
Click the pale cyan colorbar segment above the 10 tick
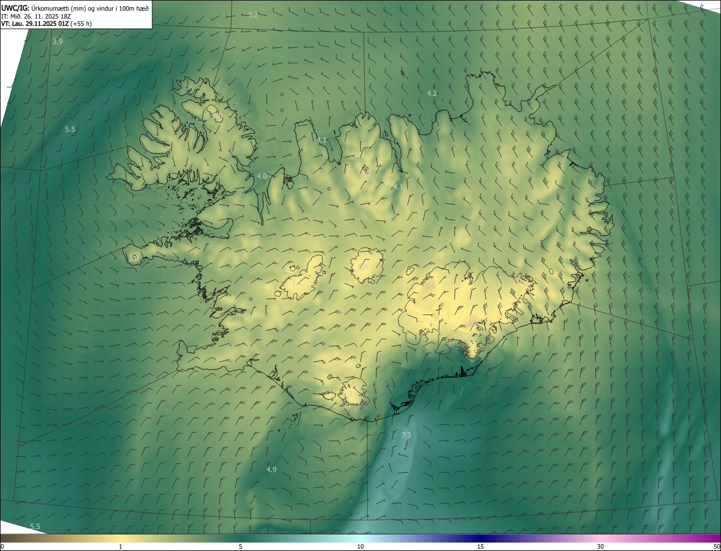(360, 538)
